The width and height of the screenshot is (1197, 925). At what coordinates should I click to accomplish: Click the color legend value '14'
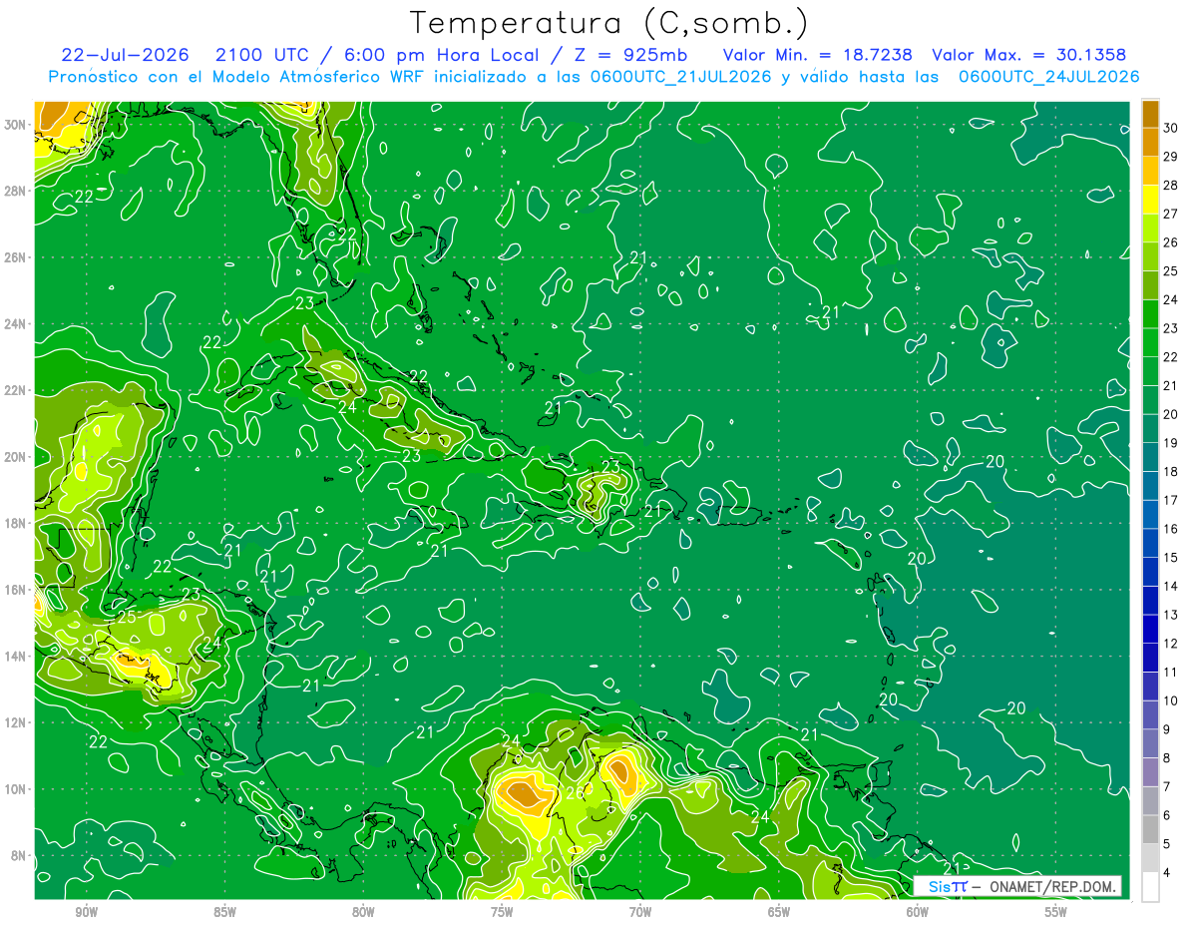1171,587
